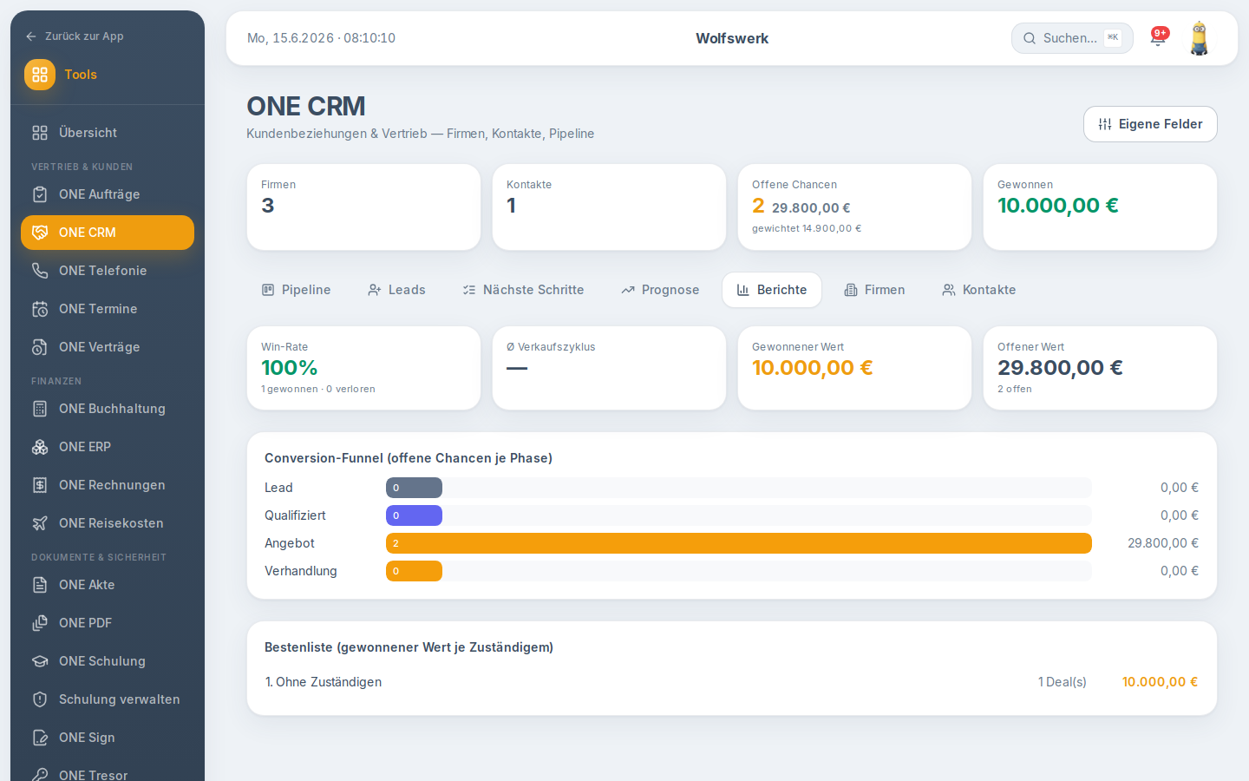The width and height of the screenshot is (1249, 781).
Task: Click the Qualifiziert funnel bar
Action: 414,515
